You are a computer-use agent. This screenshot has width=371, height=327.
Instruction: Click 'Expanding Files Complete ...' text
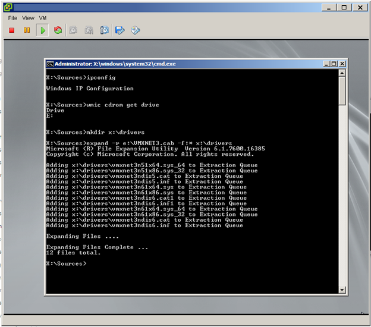coord(98,247)
